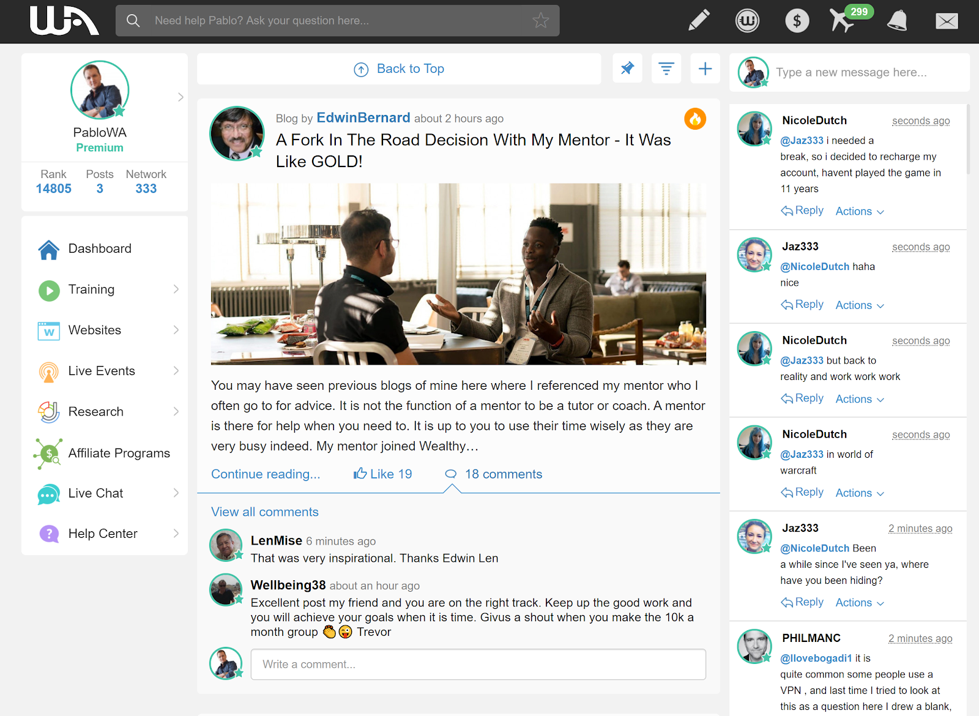
Task: Open the dollar sign icon in header
Action: 797,21
